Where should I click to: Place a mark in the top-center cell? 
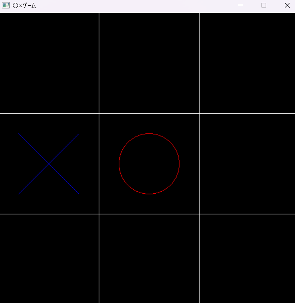(x=149, y=63)
